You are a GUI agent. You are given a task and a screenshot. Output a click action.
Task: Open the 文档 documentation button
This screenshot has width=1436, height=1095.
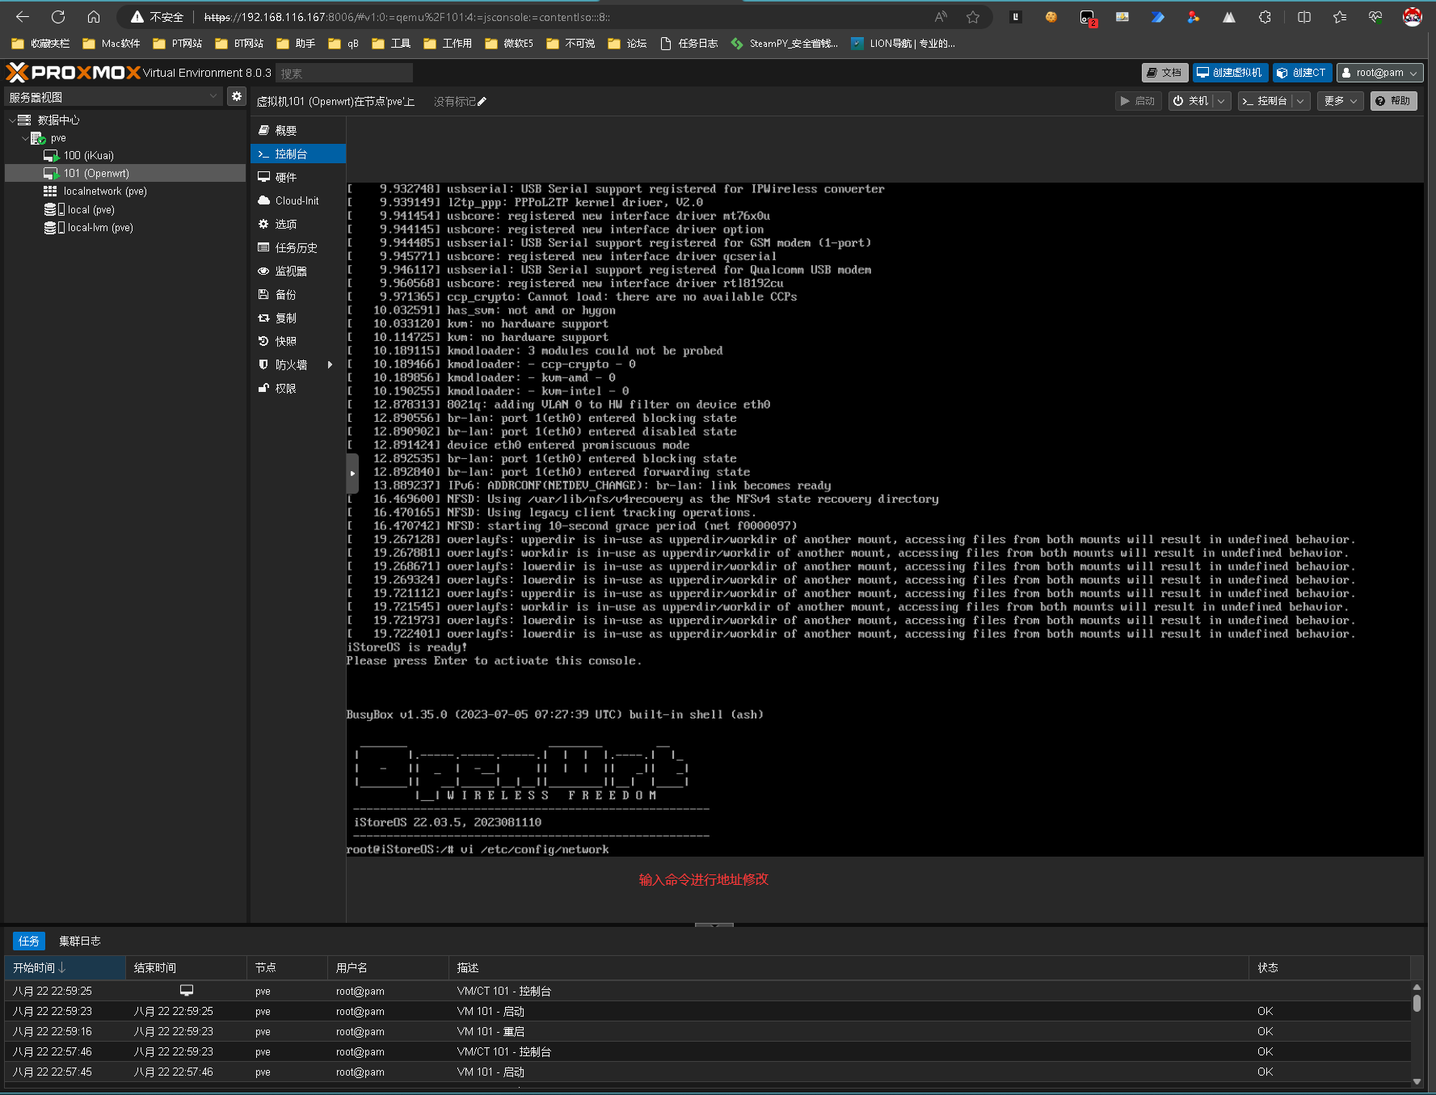click(x=1164, y=73)
